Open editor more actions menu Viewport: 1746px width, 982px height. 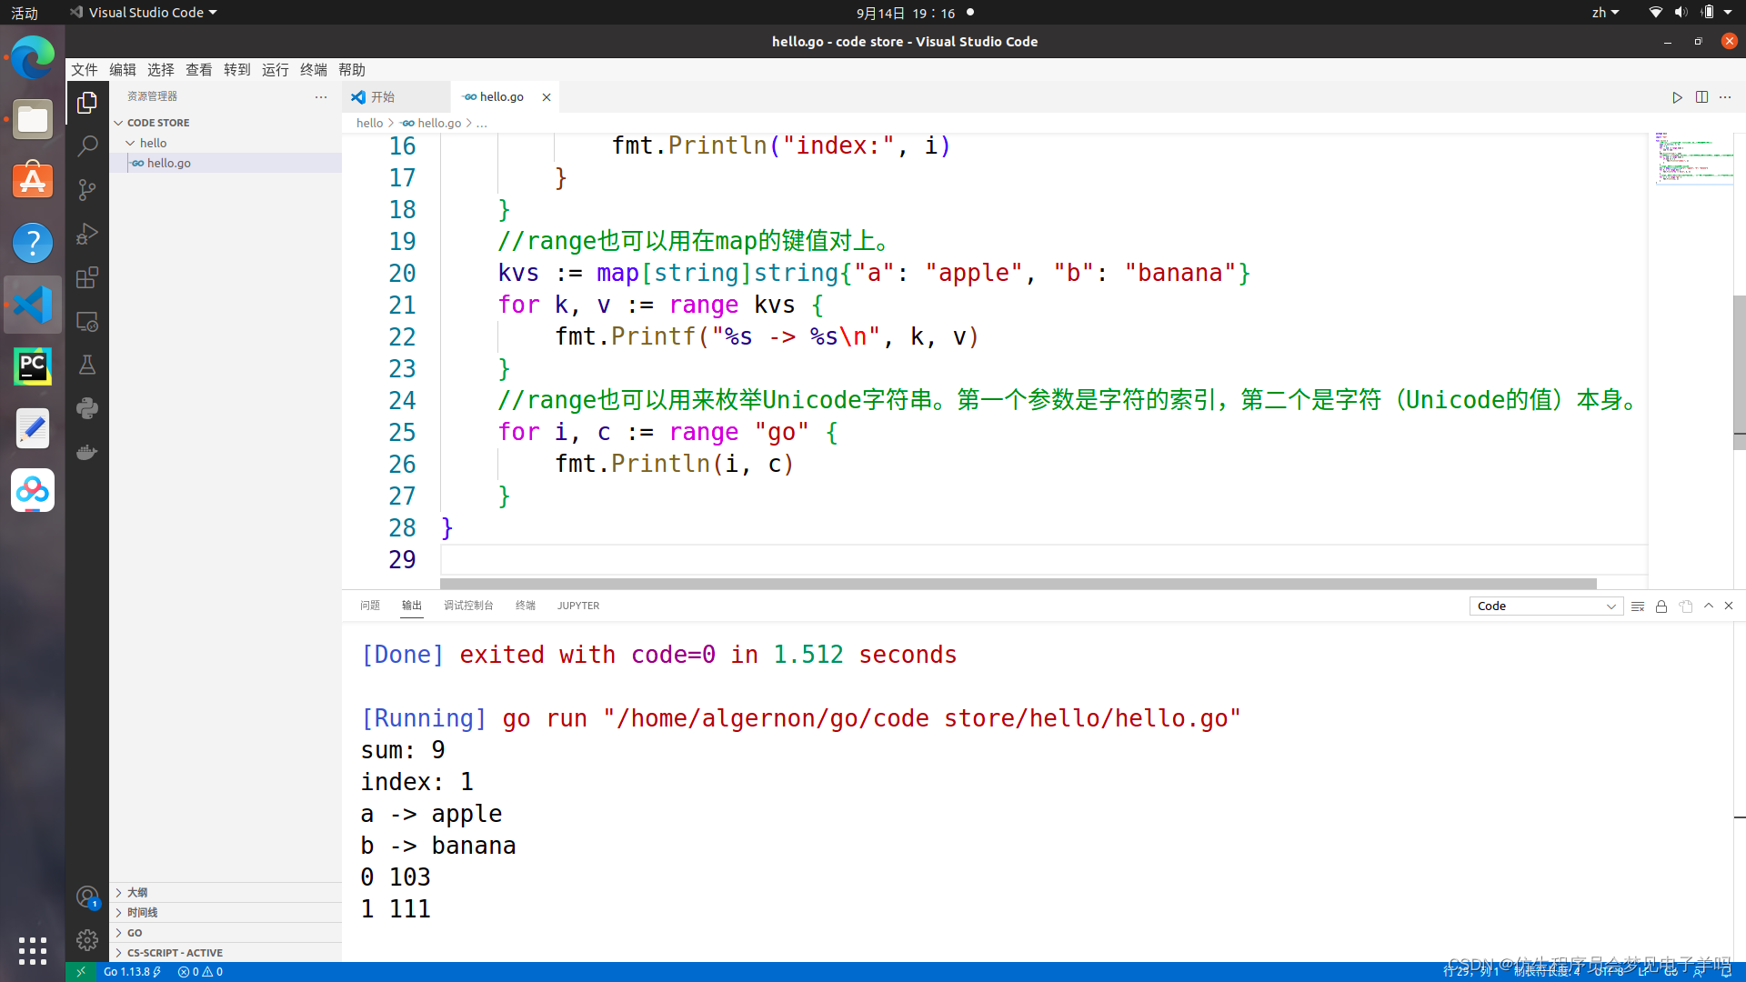pos(1725,97)
